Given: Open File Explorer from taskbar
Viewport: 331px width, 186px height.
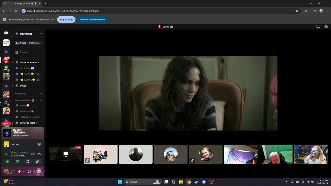Looking at the screenshot, I should point(181,182).
